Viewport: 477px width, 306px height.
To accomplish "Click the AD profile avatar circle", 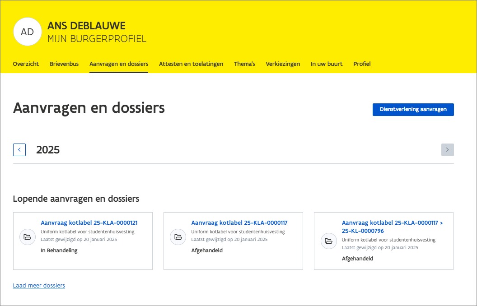I will [28, 32].
